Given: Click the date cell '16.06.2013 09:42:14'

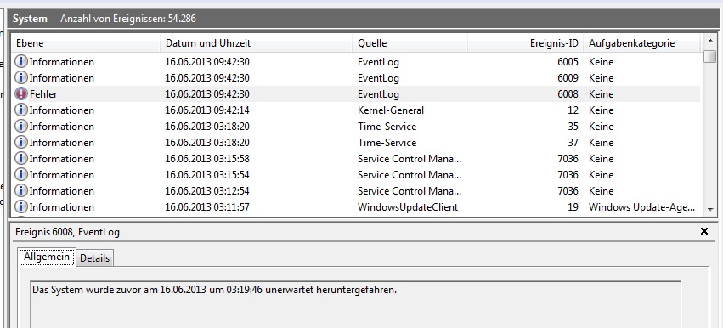Looking at the screenshot, I should (x=207, y=110).
